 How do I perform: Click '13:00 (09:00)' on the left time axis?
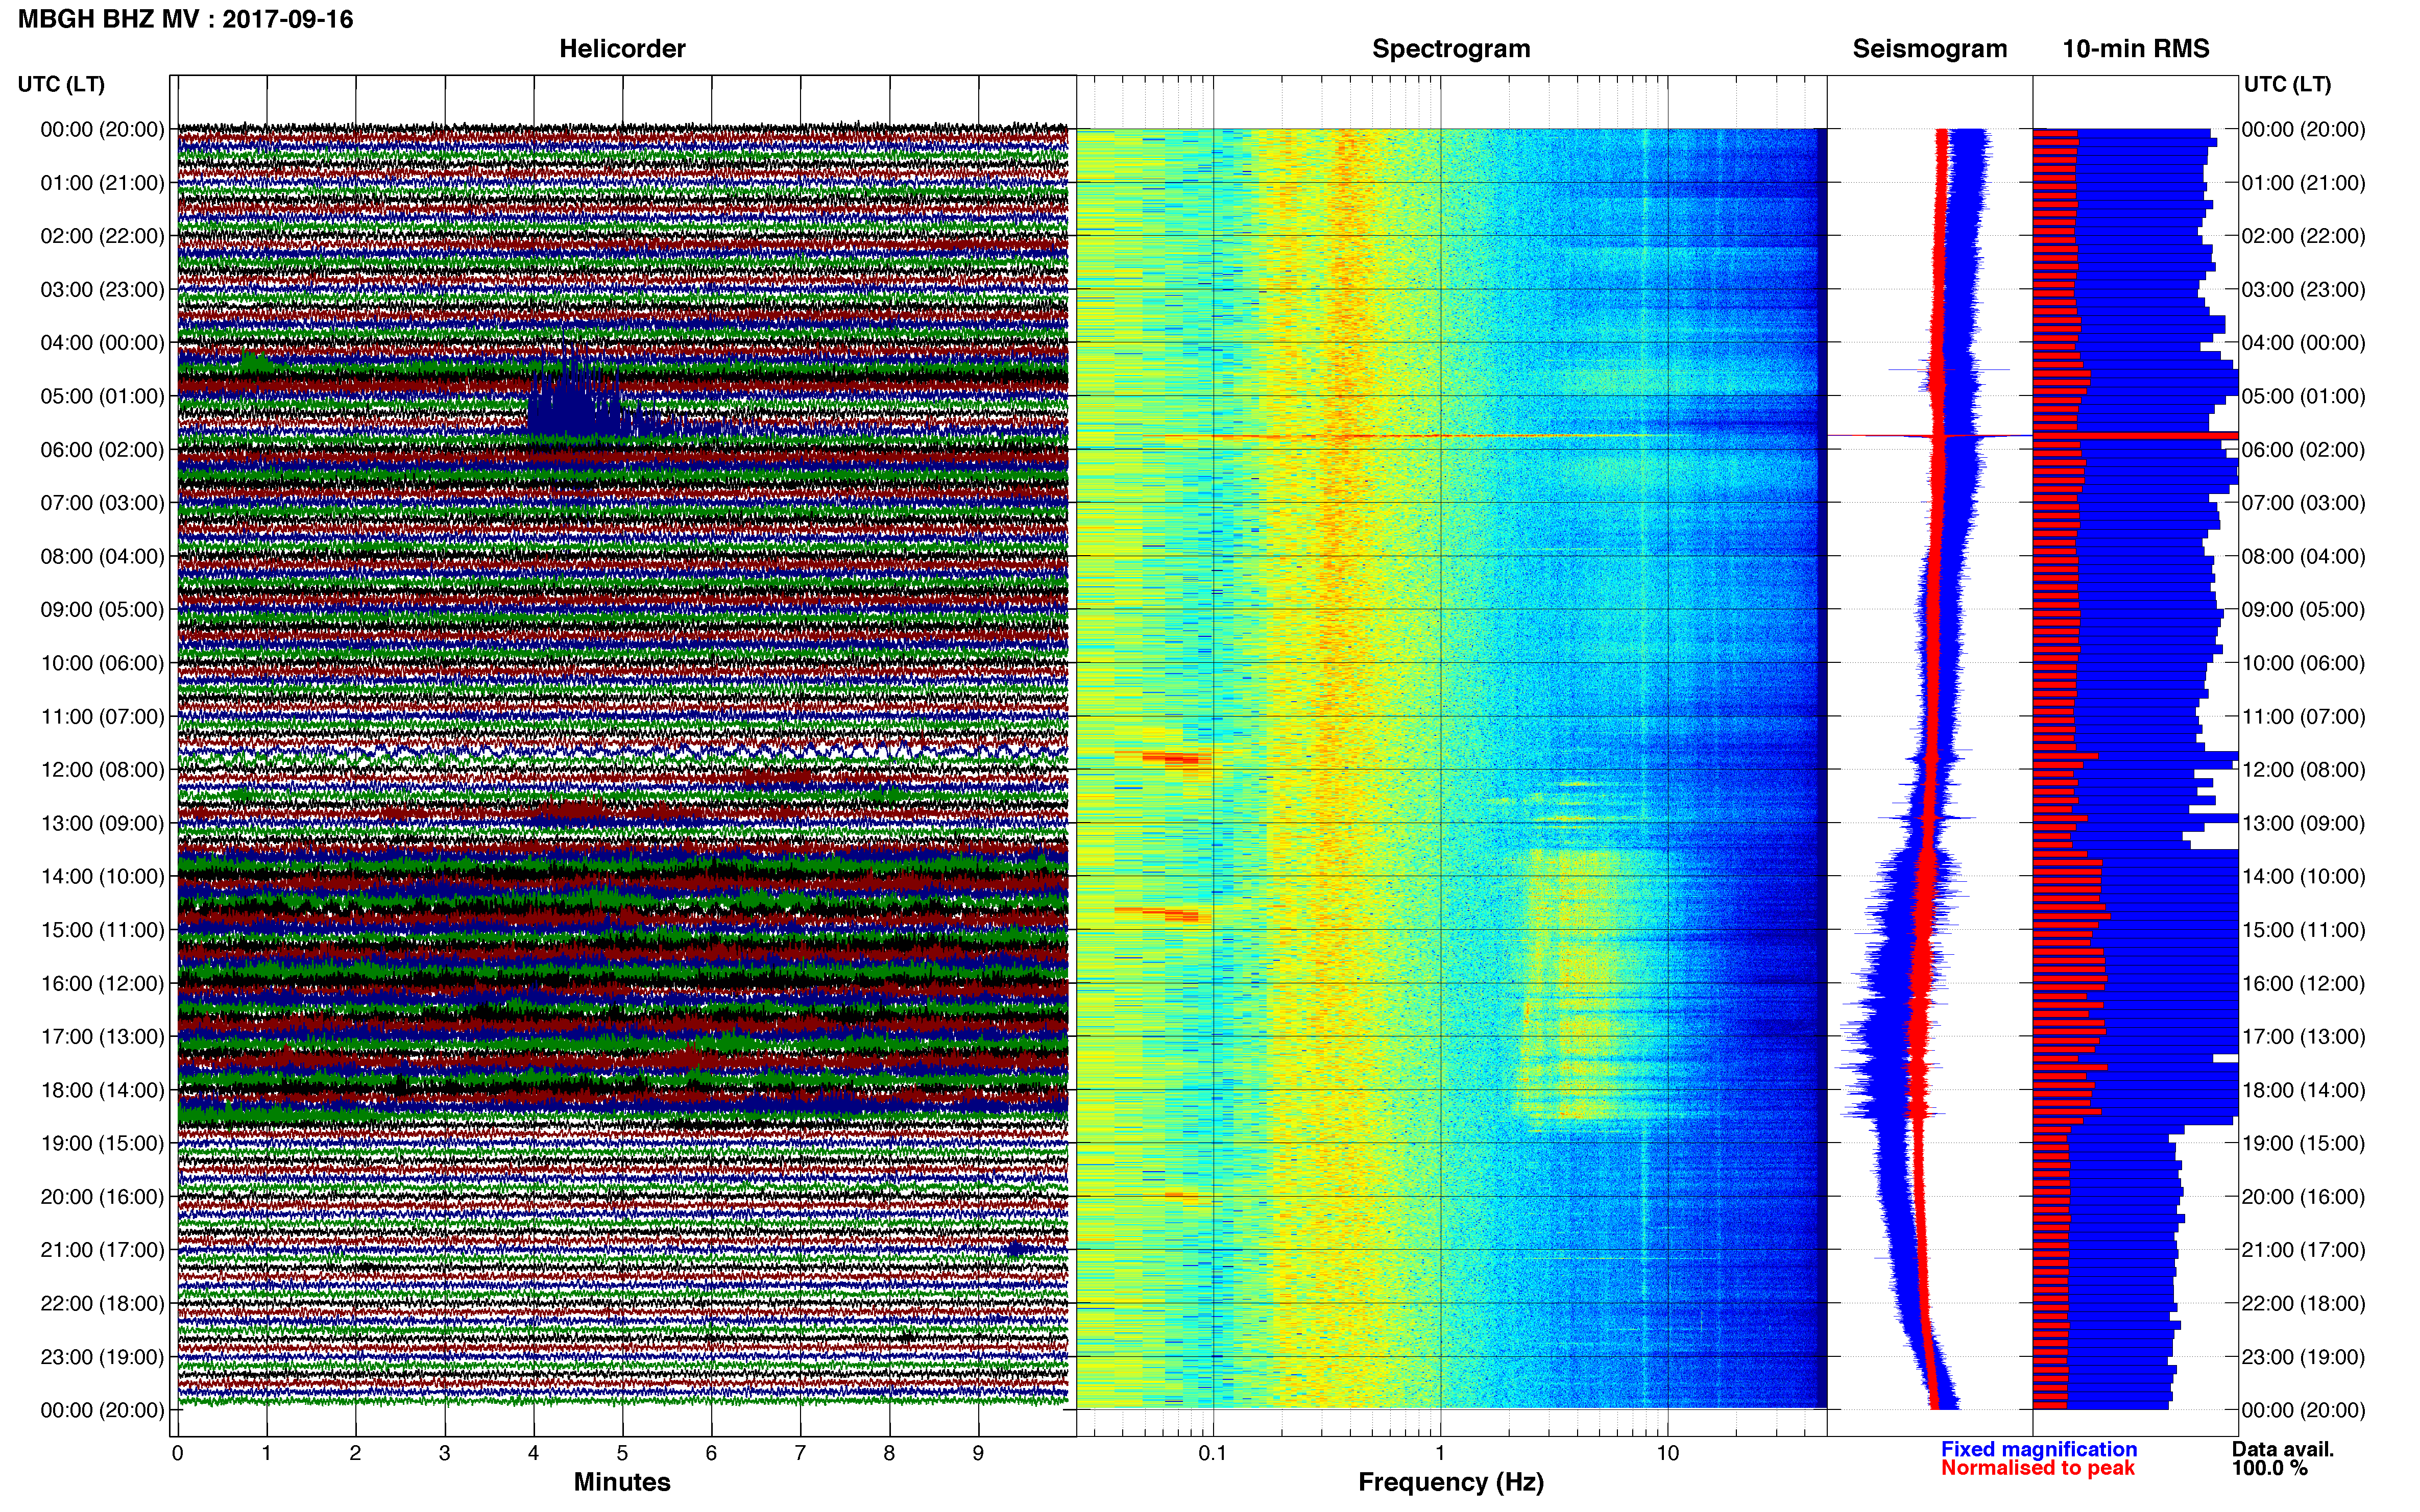(x=102, y=823)
